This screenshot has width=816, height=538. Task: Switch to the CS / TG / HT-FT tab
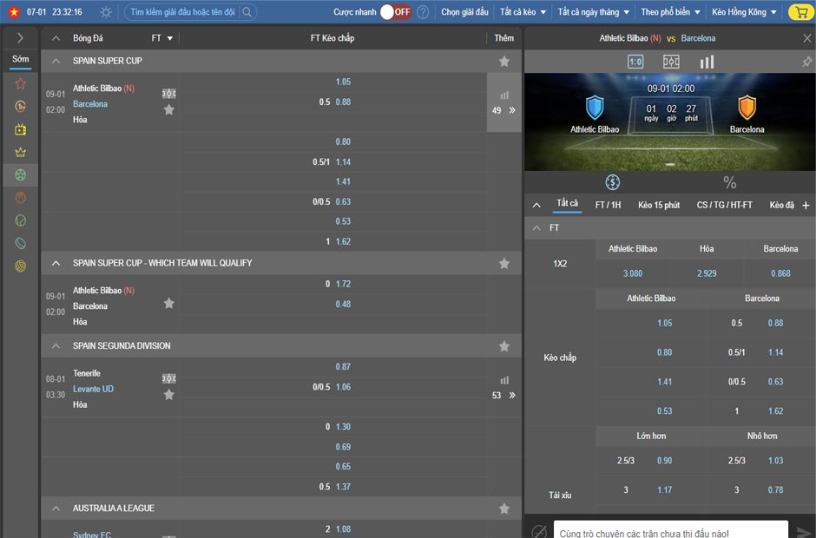pyautogui.click(x=724, y=205)
